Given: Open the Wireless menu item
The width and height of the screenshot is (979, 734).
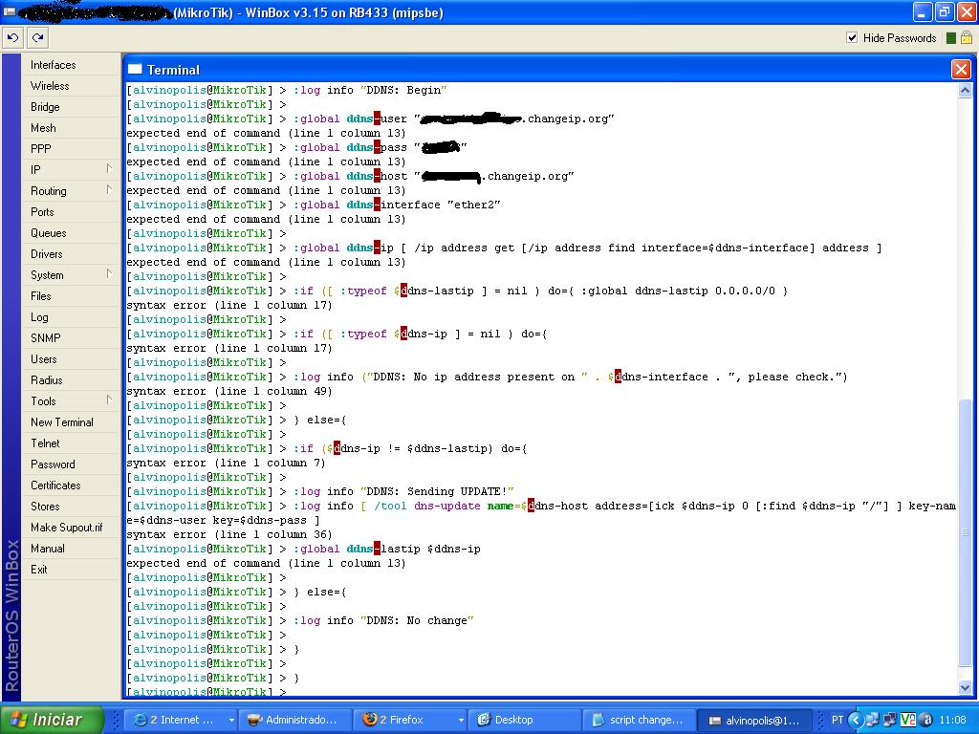Looking at the screenshot, I should pos(71,86).
